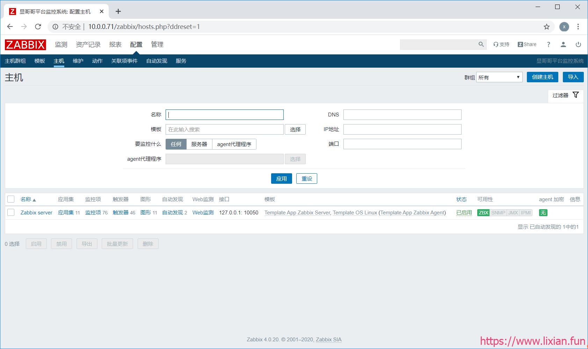Focus the 名称 filter input
Viewport: 588px width, 349px height.
tap(225, 115)
